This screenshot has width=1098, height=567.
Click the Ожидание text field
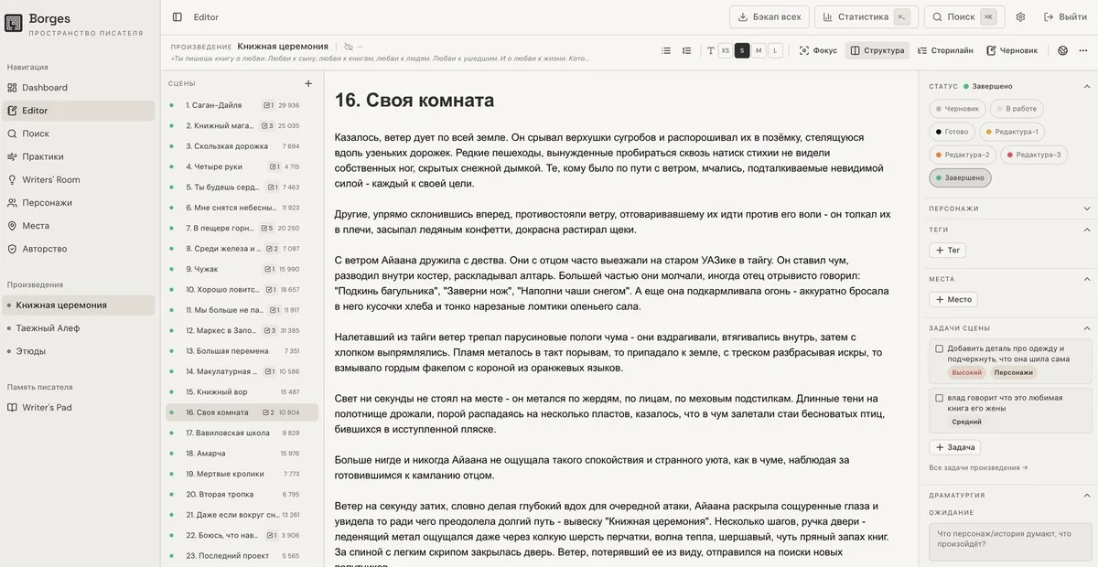pyautogui.click(x=1010, y=541)
